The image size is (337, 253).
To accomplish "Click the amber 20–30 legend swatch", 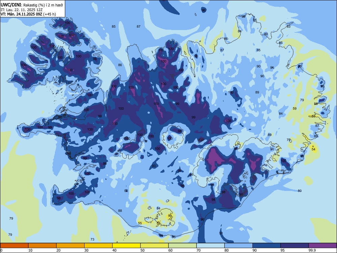I will click(70, 246).
